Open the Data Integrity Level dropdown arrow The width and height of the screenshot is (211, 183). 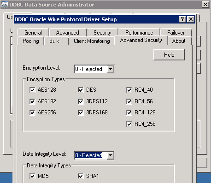tap(110, 155)
